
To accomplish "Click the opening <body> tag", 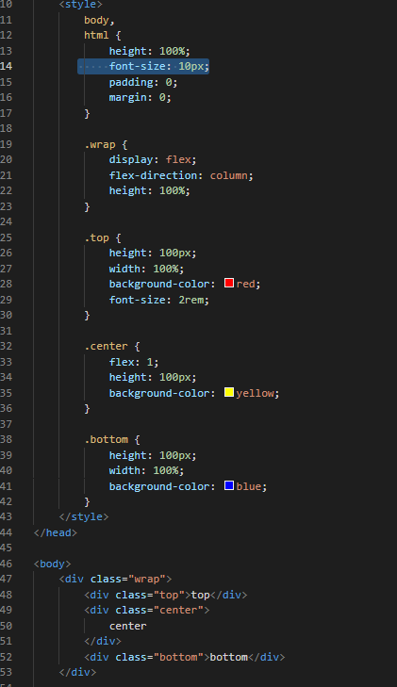I will (x=53, y=564).
